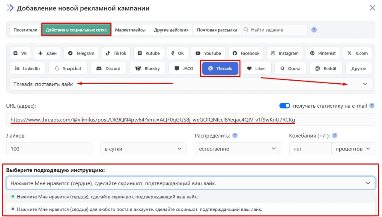Click the Другое network button

pyautogui.click(x=358, y=69)
